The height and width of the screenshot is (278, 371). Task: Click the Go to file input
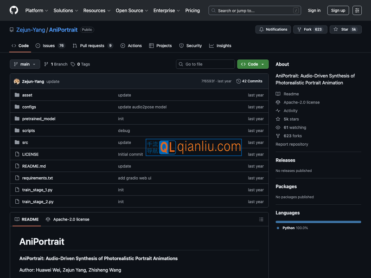(205, 64)
